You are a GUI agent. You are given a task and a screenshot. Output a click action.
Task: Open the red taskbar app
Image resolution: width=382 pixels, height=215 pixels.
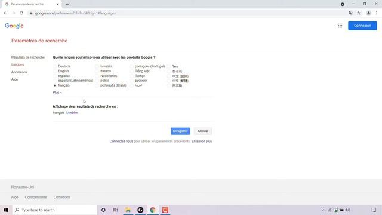[165, 210]
